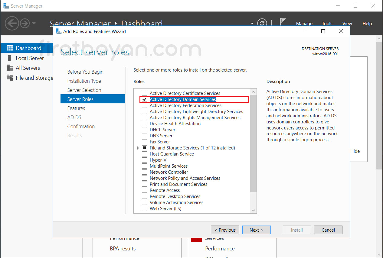Maximize the Add Roles and Features Wizard
Image resolution: width=383 pixels, height=258 pixels.
coord(323,31)
